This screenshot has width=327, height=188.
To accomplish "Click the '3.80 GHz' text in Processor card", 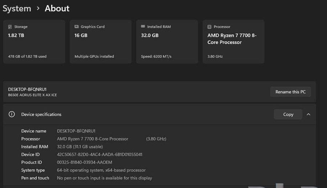I will pyautogui.click(x=215, y=57).
